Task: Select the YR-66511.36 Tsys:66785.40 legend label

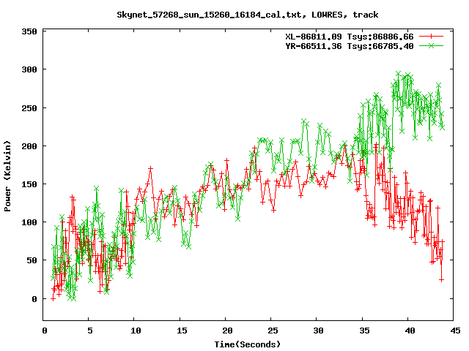Action: click(x=349, y=46)
